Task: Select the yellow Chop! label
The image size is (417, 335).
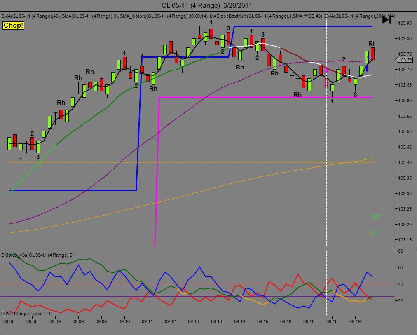Action: [x=13, y=26]
